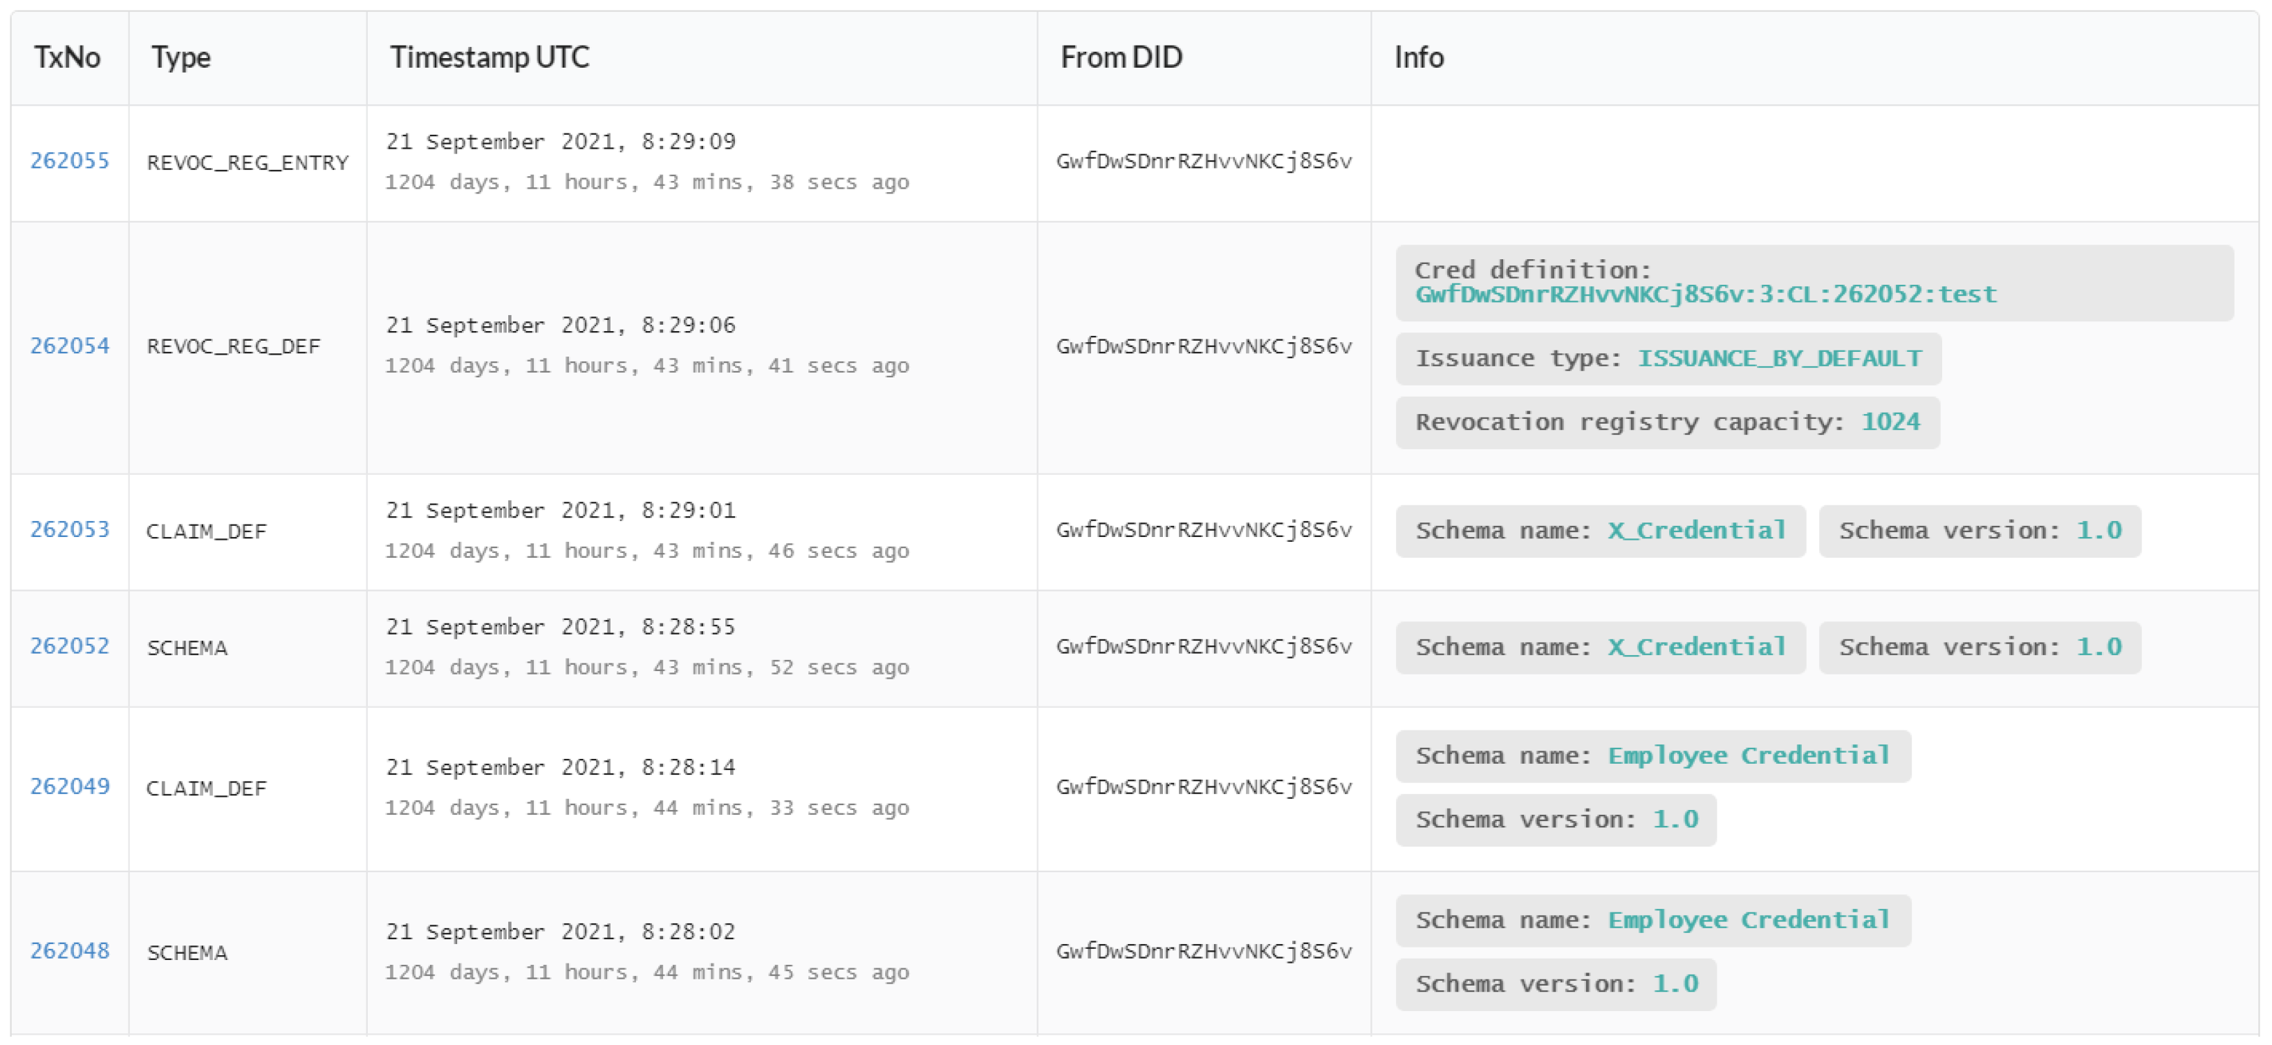
Task: Open transaction 262054 link
Action: (70, 346)
